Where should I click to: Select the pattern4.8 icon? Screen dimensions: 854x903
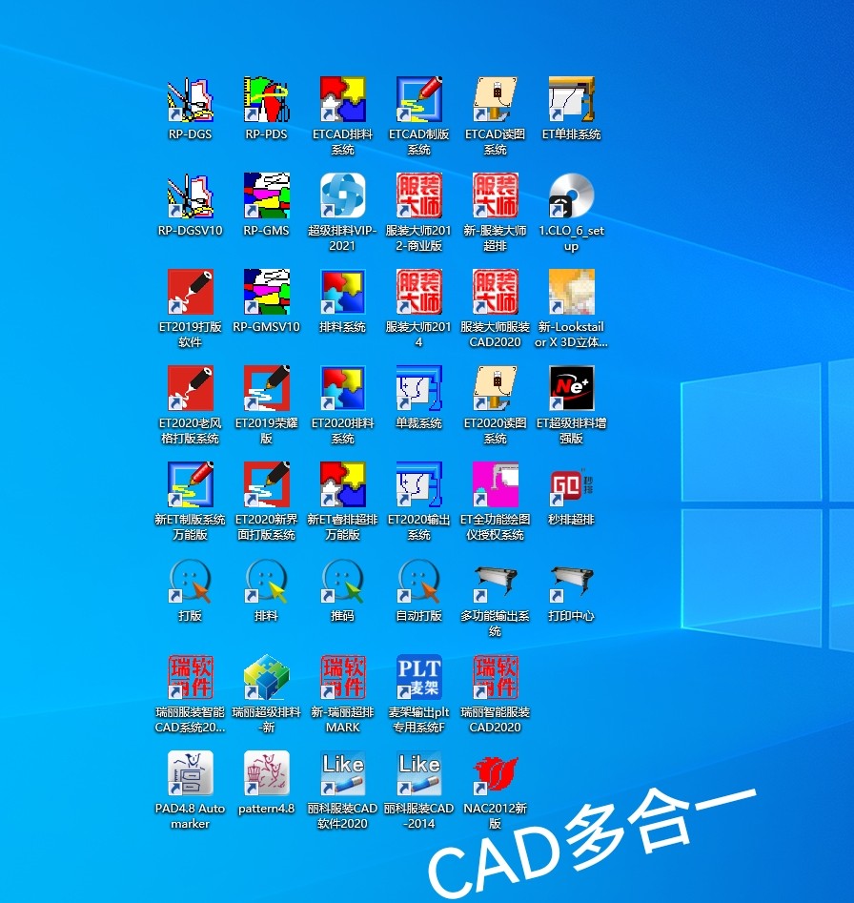coord(267,772)
